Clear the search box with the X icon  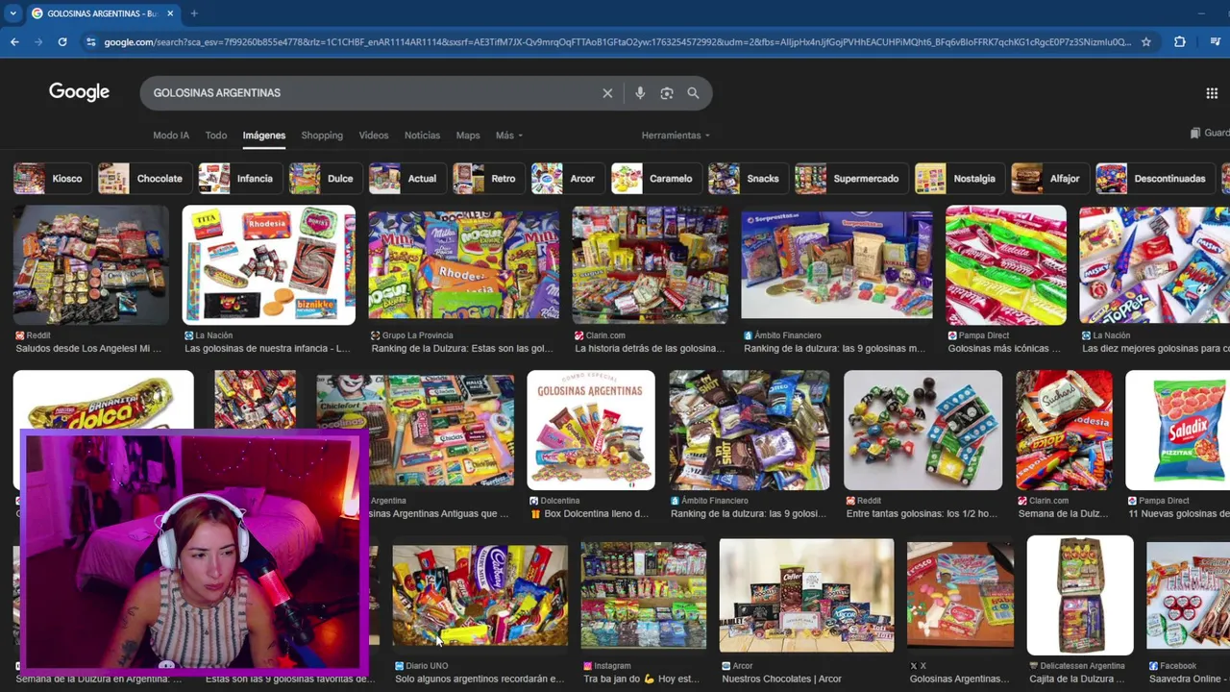click(x=607, y=93)
